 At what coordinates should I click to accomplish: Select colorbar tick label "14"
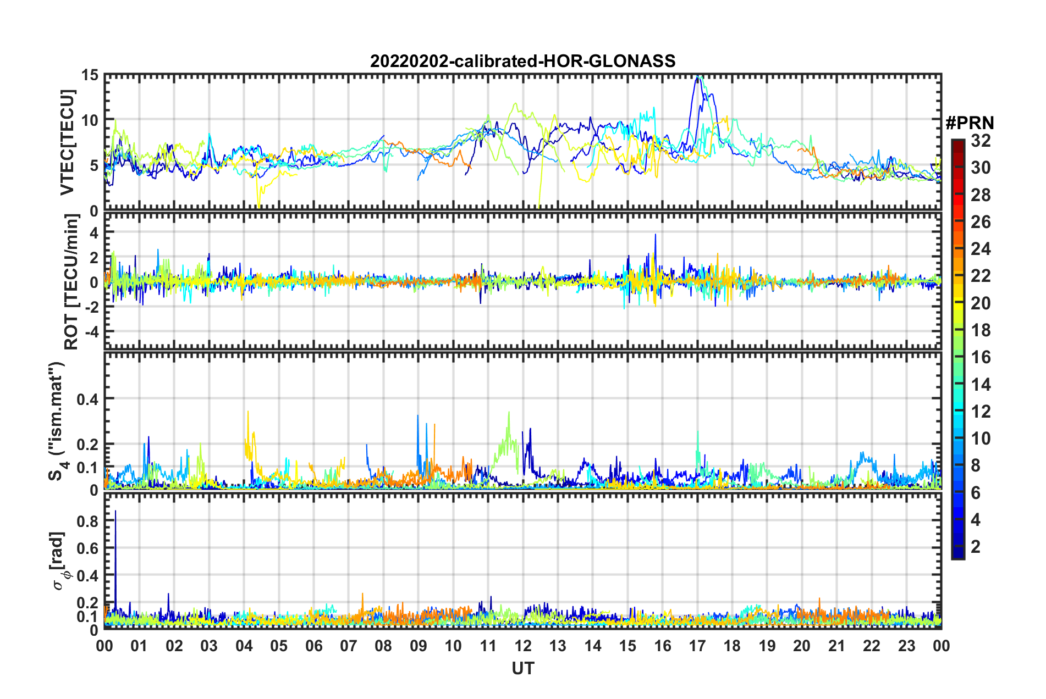coord(981,384)
